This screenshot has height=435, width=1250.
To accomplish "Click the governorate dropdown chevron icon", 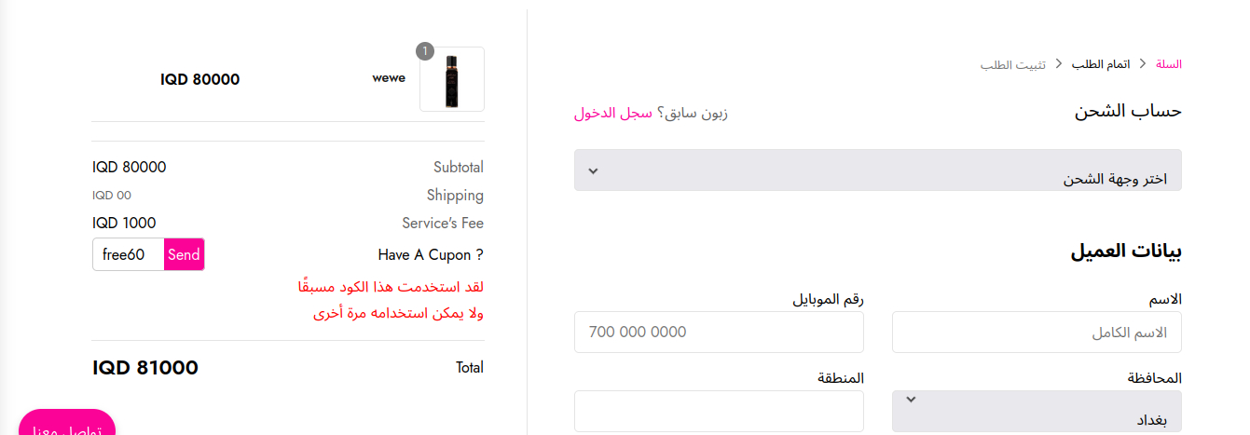I will pyautogui.click(x=912, y=400).
